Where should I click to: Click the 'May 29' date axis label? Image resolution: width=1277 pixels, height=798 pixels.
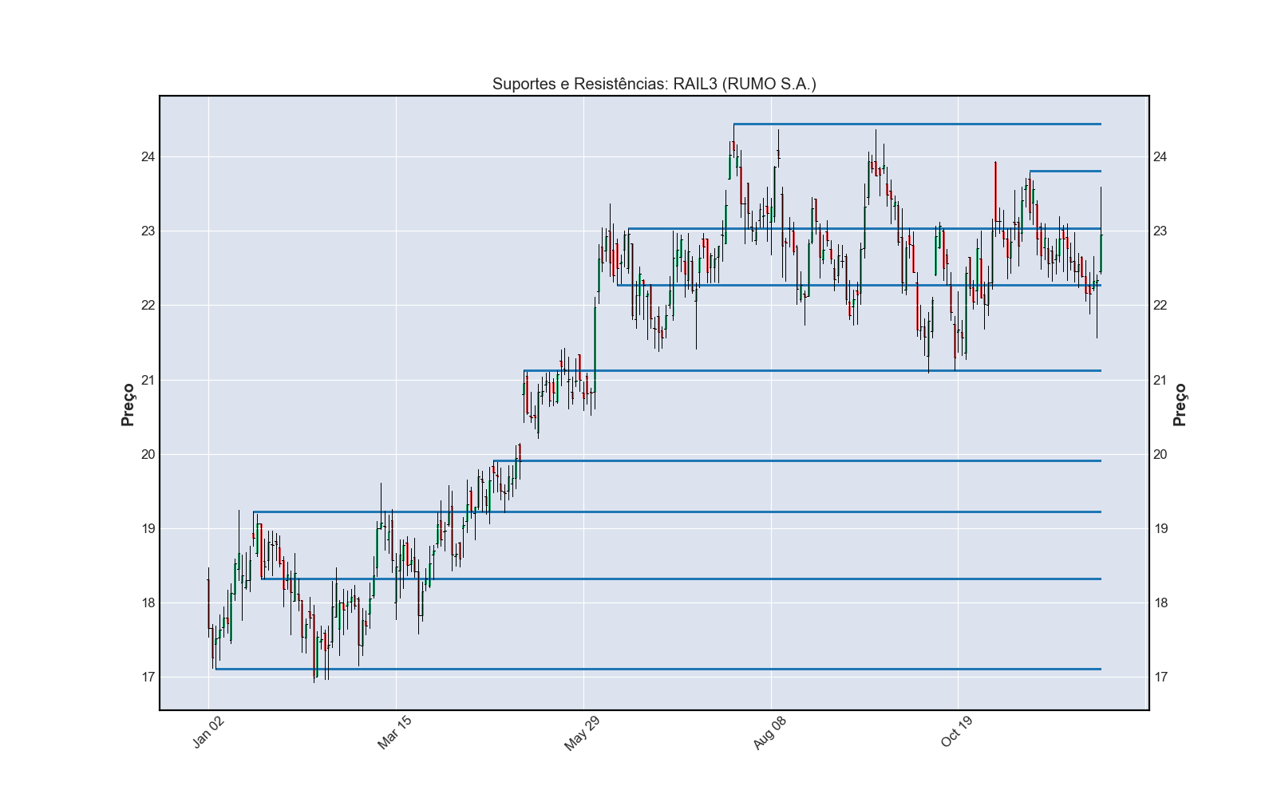(582, 733)
